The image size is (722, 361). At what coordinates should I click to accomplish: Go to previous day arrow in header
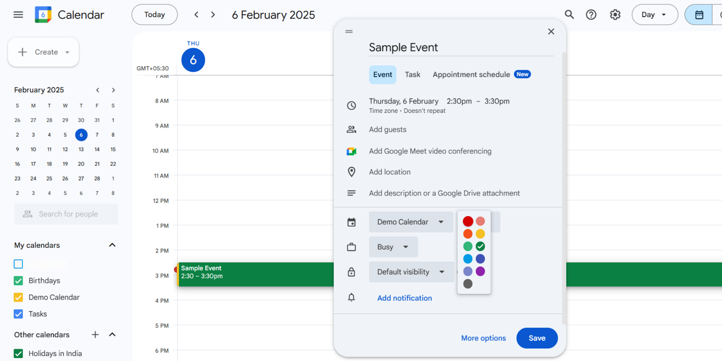pyautogui.click(x=196, y=14)
